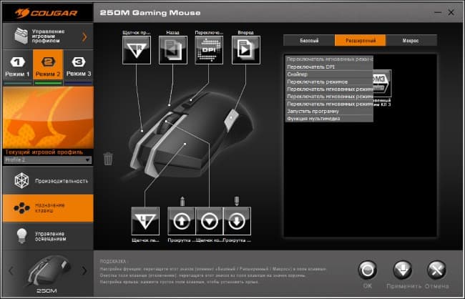Select the right click button icon
The height and width of the screenshot is (299, 465).
coord(137,50)
